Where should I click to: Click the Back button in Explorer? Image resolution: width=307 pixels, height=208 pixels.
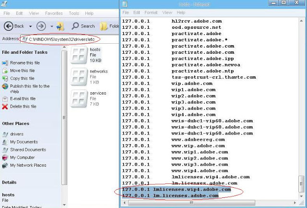(14, 26)
